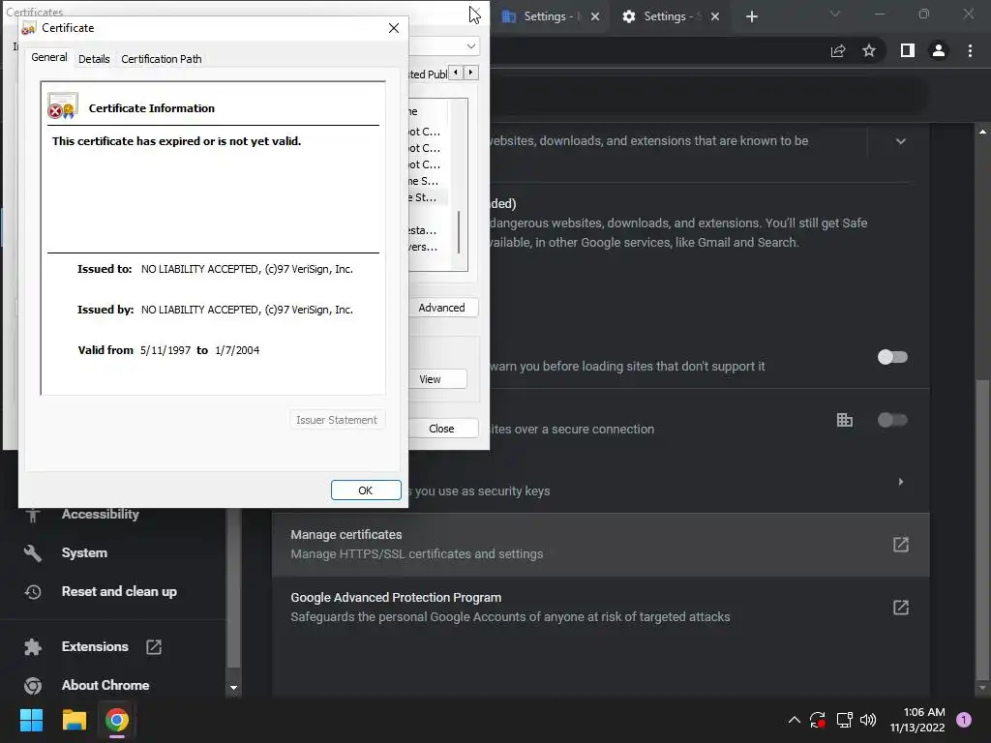Open Google Advanced Protection Program external link icon

point(901,608)
